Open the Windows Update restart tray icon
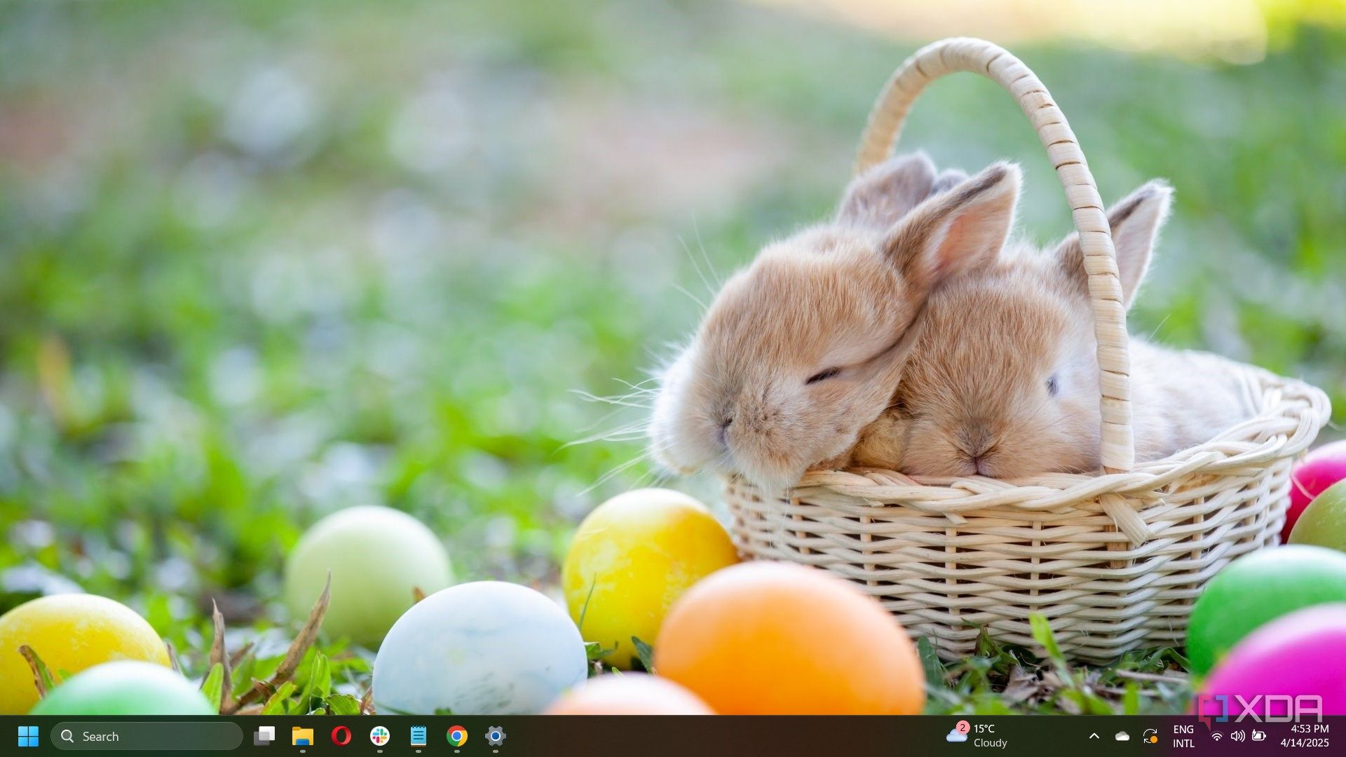 pos(1150,736)
